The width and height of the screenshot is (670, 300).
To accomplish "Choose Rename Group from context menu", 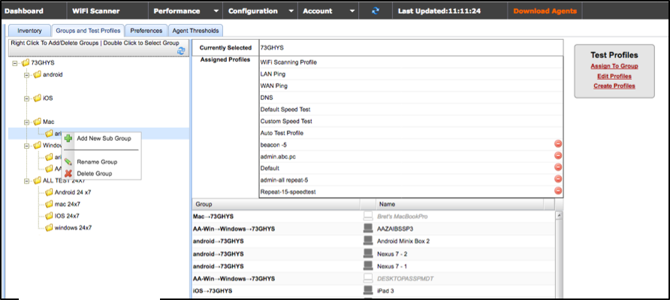I will pyautogui.click(x=97, y=162).
